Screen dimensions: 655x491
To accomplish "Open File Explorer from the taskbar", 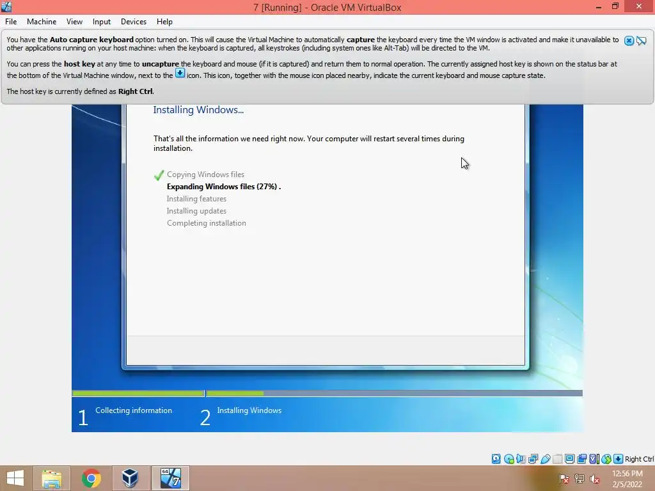I will click(x=51, y=478).
